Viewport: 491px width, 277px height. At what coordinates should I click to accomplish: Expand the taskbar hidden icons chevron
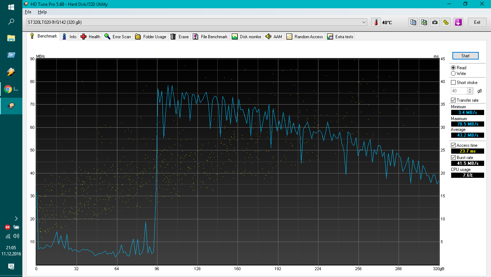pyautogui.click(x=16, y=219)
